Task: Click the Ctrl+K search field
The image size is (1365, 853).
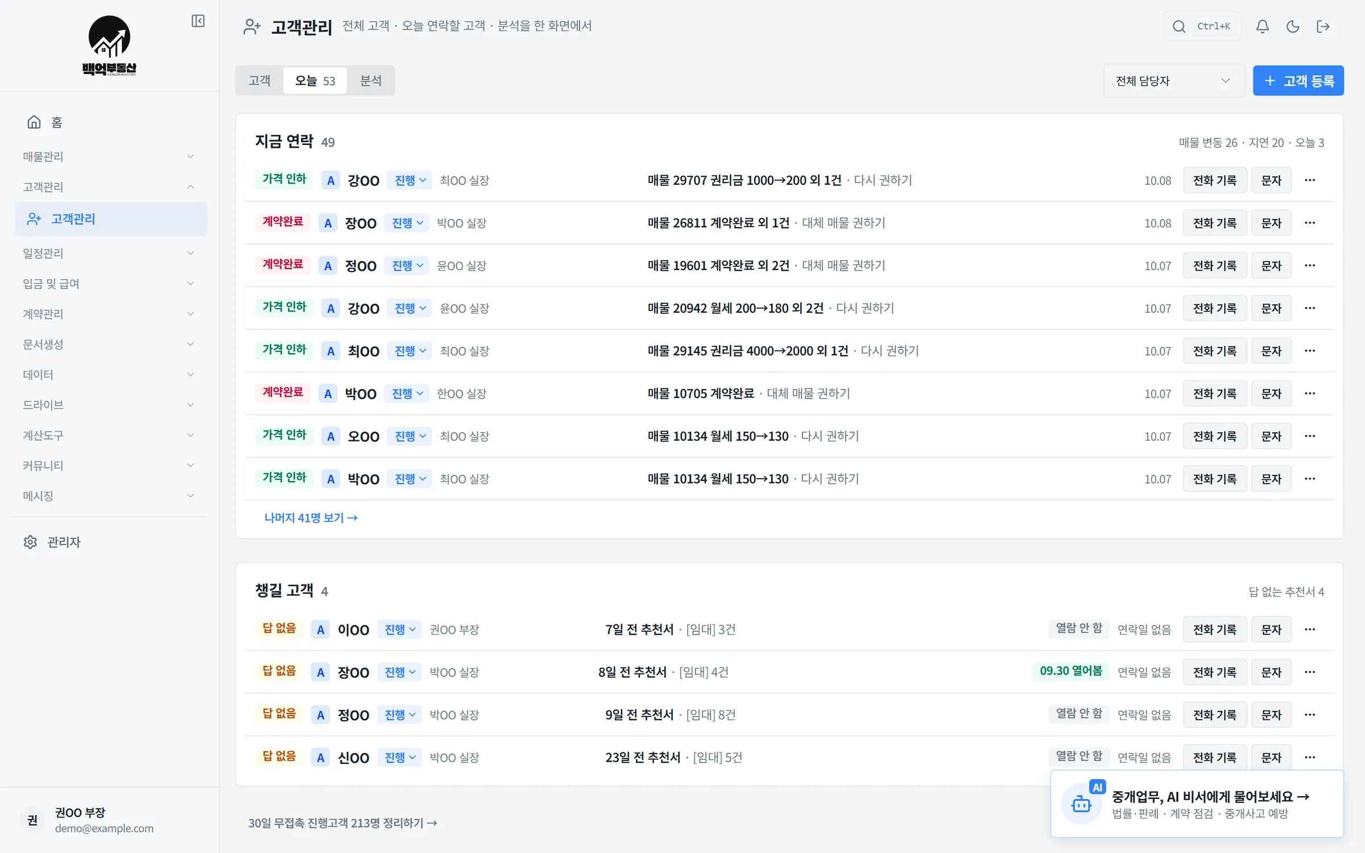Action: (x=1202, y=26)
